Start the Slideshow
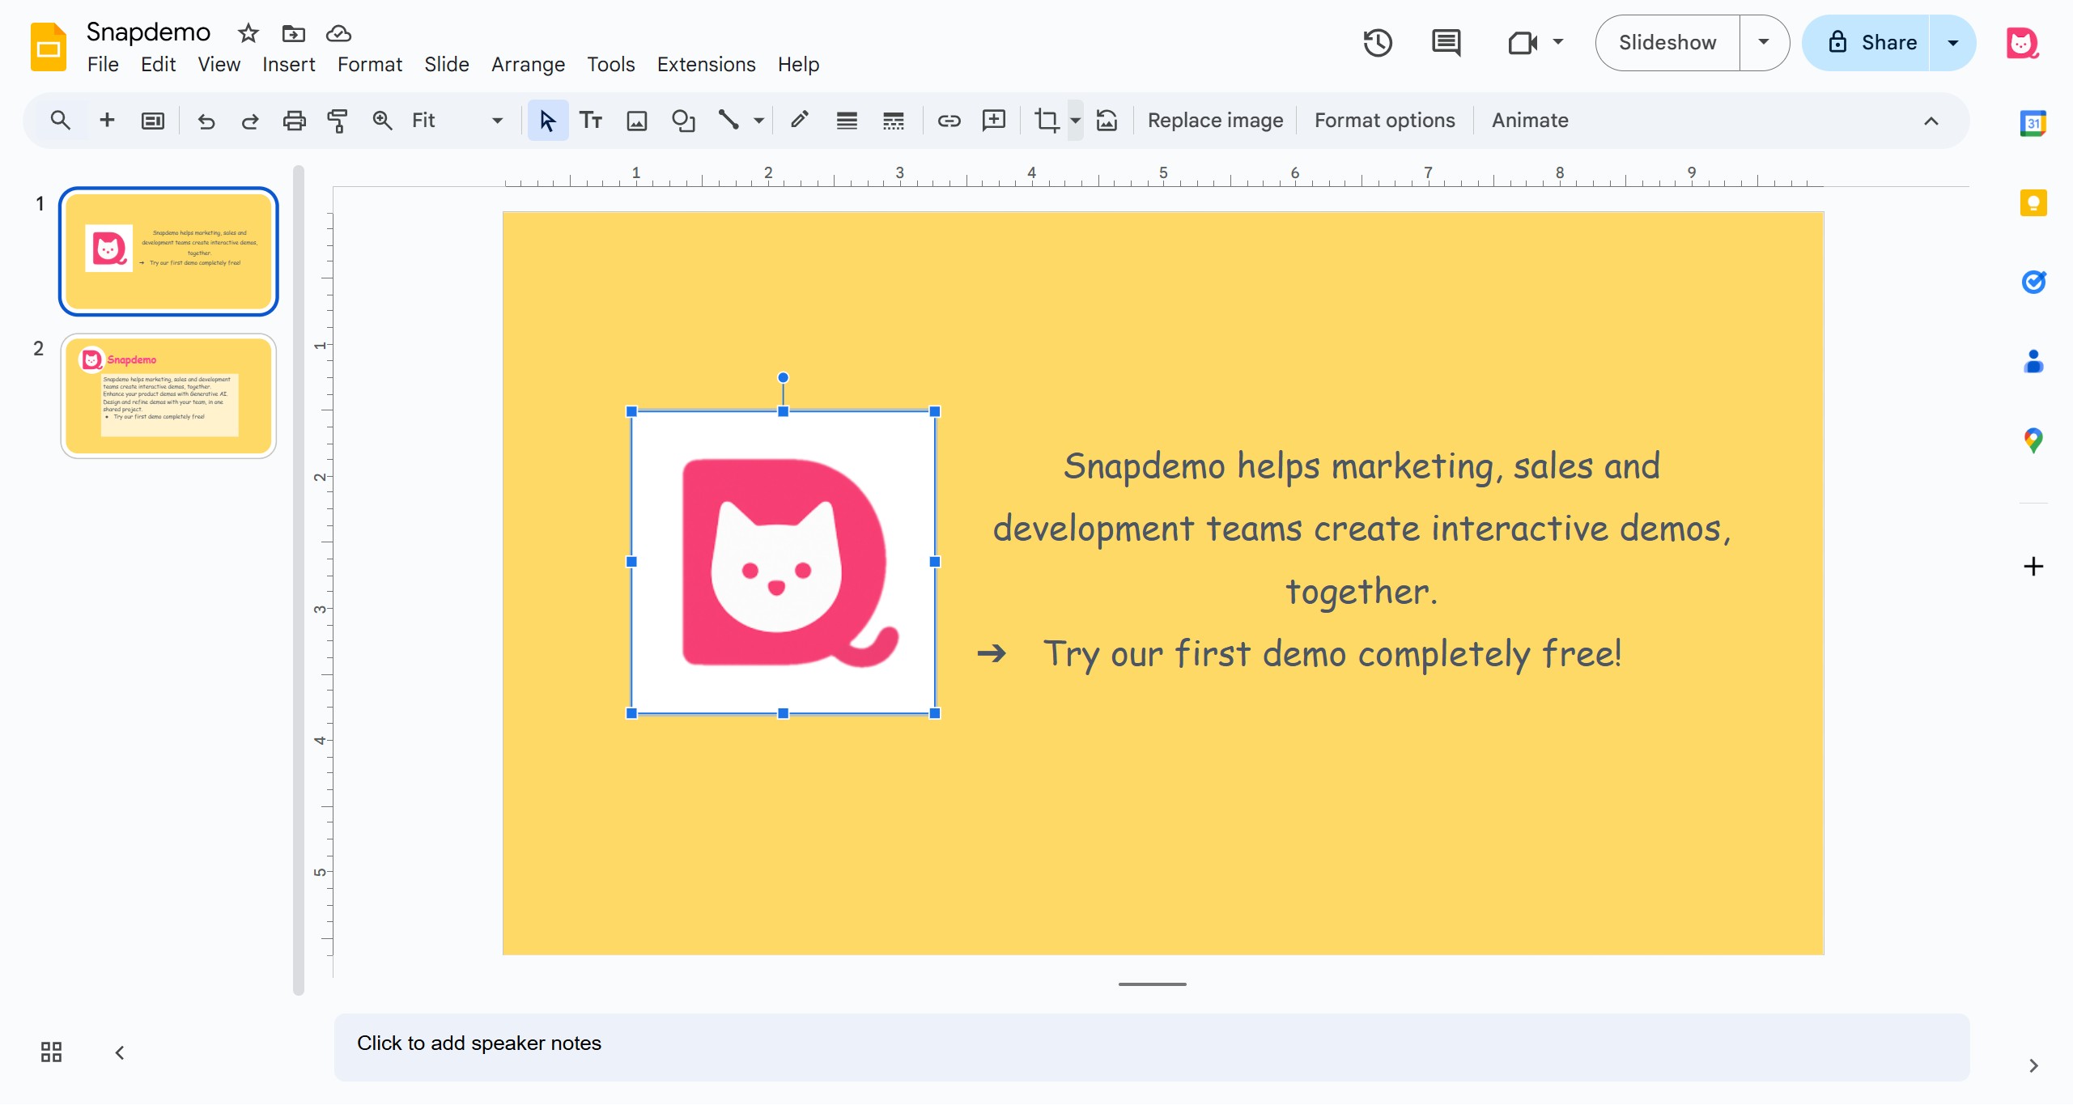2073x1105 pixels. tap(1667, 42)
